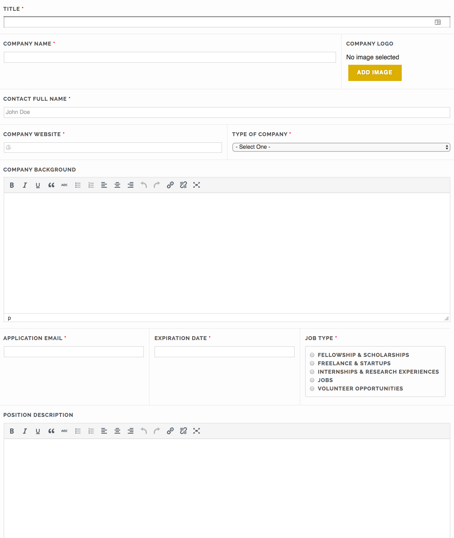The height and width of the screenshot is (538, 454).
Task: Open the Expiration Date field
Action: pos(225,352)
